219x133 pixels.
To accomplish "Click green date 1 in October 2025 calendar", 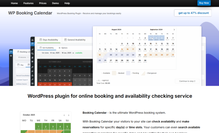I will pyautogui.click(x=38, y=127).
